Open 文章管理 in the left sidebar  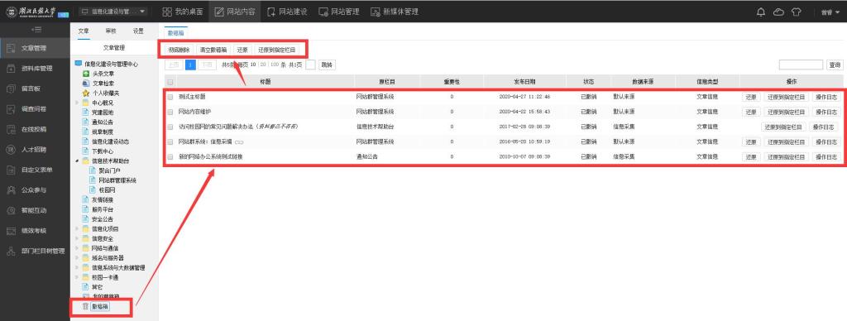pos(35,48)
